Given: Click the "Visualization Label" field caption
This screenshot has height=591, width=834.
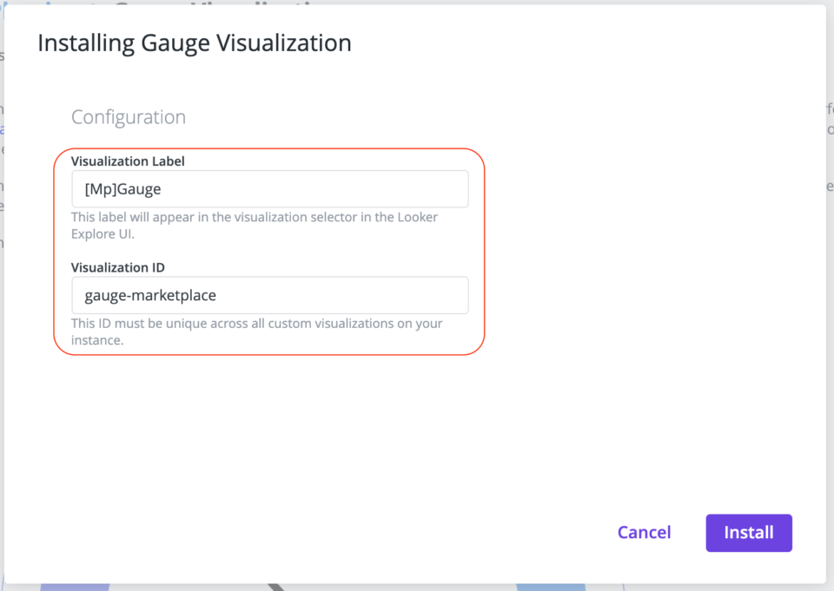Looking at the screenshot, I should tap(128, 161).
